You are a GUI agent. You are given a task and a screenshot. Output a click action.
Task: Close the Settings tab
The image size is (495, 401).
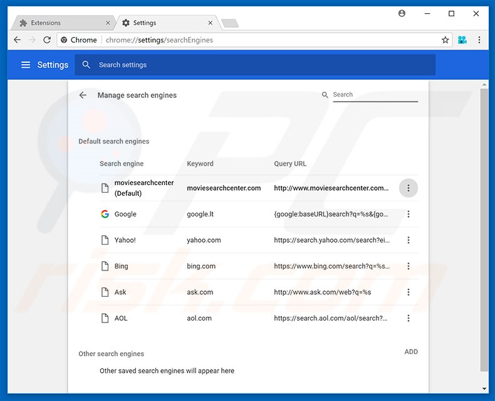[211, 23]
